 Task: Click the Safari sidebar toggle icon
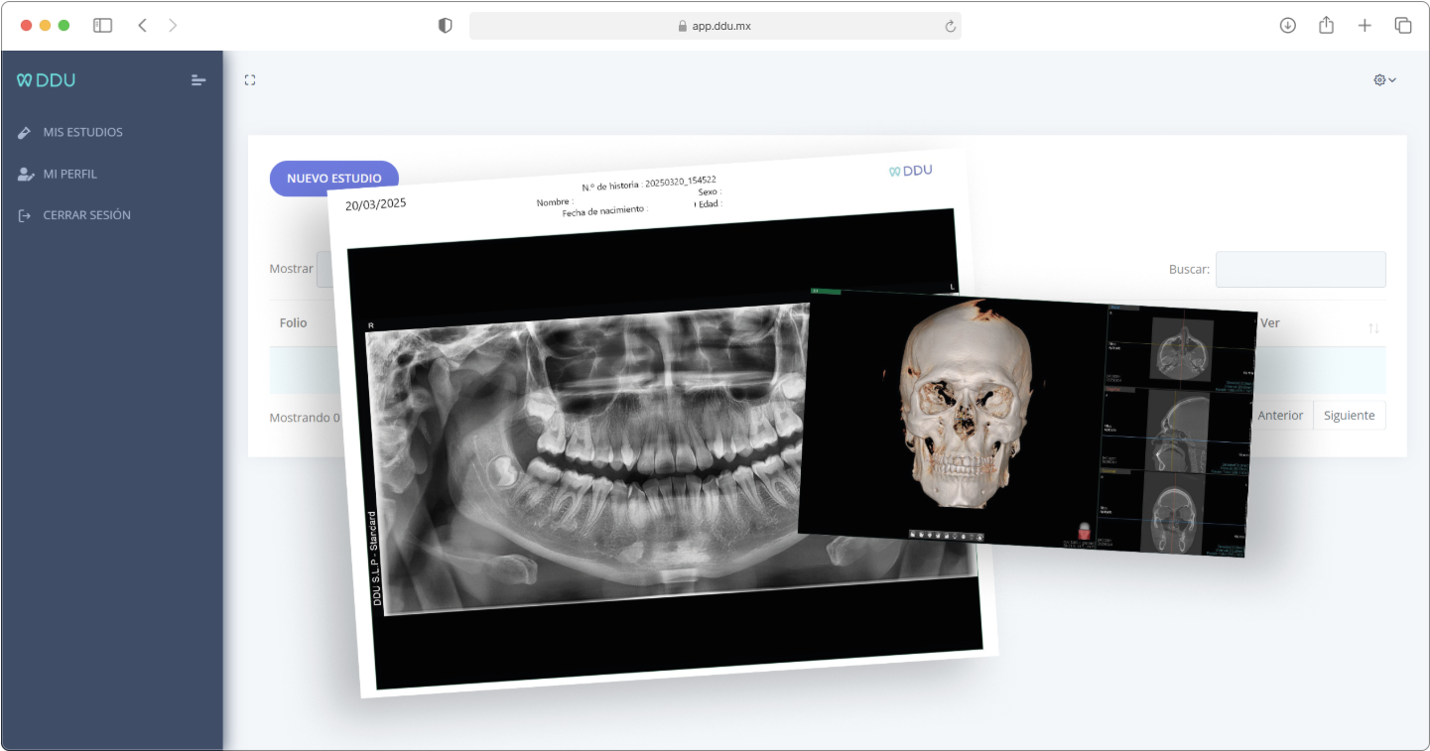point(102,26)
